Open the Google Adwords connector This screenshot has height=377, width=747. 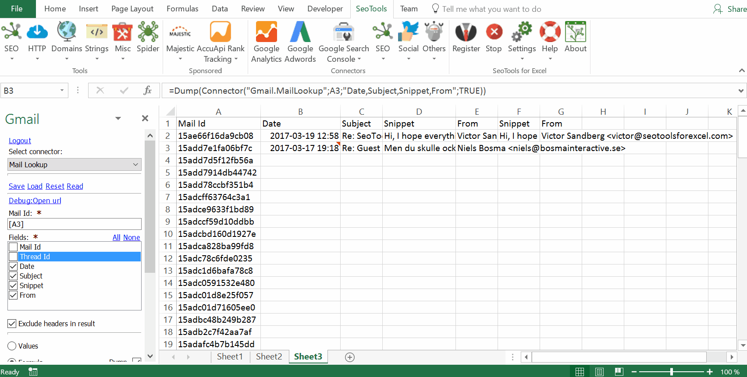(x=300, y=32)
